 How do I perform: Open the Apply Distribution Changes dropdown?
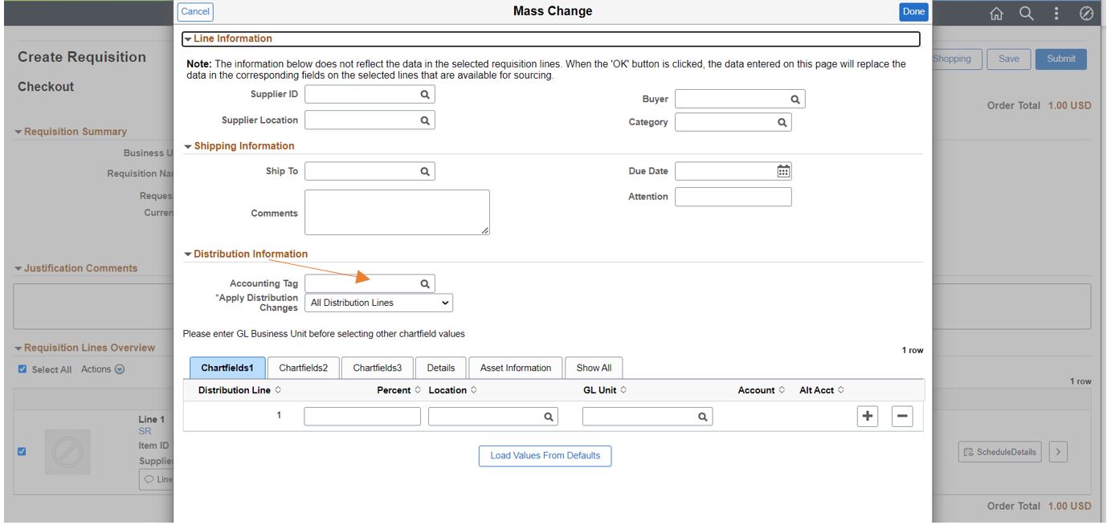click(378, 303)
